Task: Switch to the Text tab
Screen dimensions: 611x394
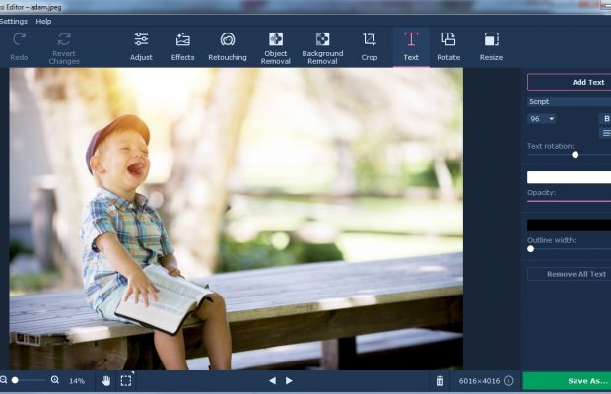Action: [x=411, y=45]
